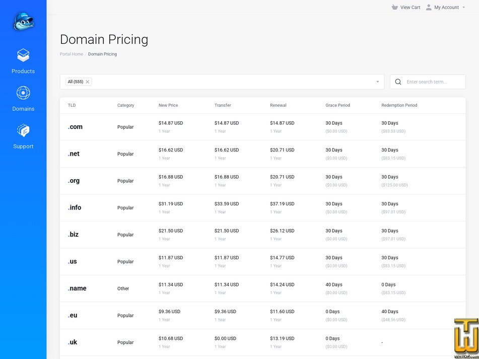The image size is (479, 359).
Task: Go to Portal Home breadcrumb
Action: pyautogui.click(x=71, y=54)
